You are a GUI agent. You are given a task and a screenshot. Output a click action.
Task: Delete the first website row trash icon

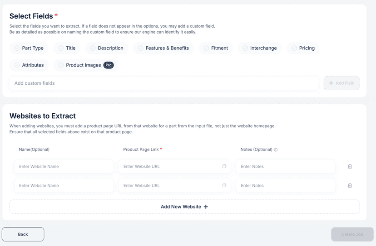point(350,166)
